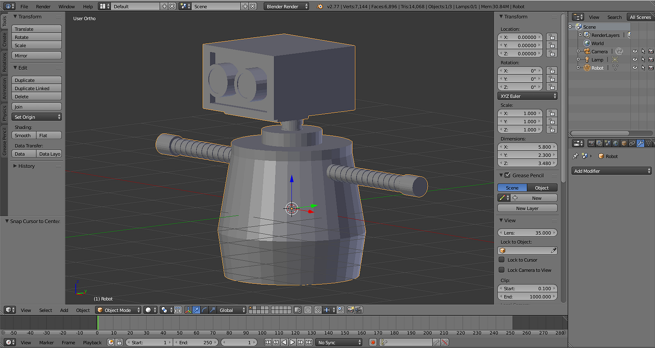This screenshot has width=655, height=348.
Task: Jump to the last frame
Action: tap(309, 342)
